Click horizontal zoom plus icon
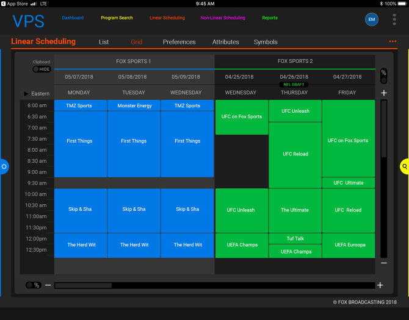Viewport: 409px width, 320px height. click(x=380, y=285)
